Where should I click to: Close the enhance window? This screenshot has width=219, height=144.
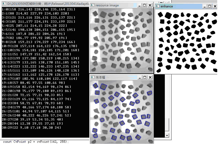(215, 6)
